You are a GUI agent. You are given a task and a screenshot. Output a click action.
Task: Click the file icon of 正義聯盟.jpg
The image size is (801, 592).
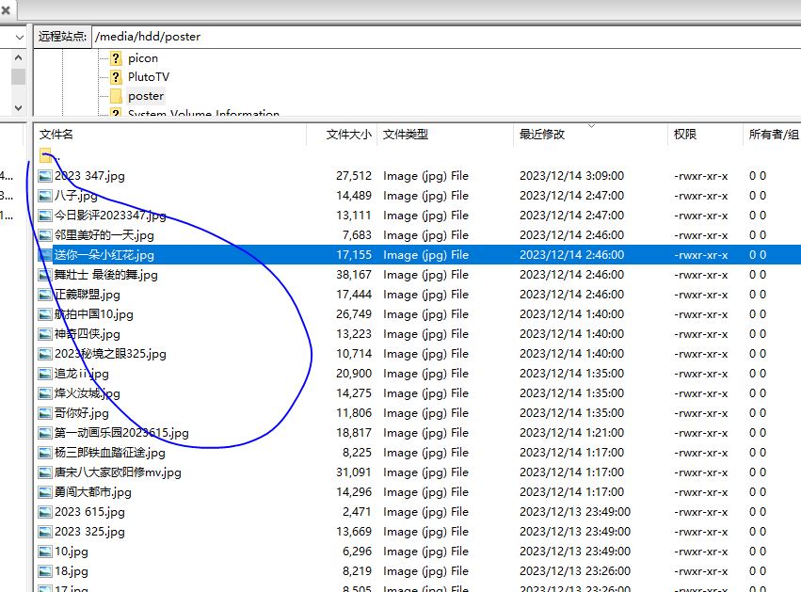[45, 295]
